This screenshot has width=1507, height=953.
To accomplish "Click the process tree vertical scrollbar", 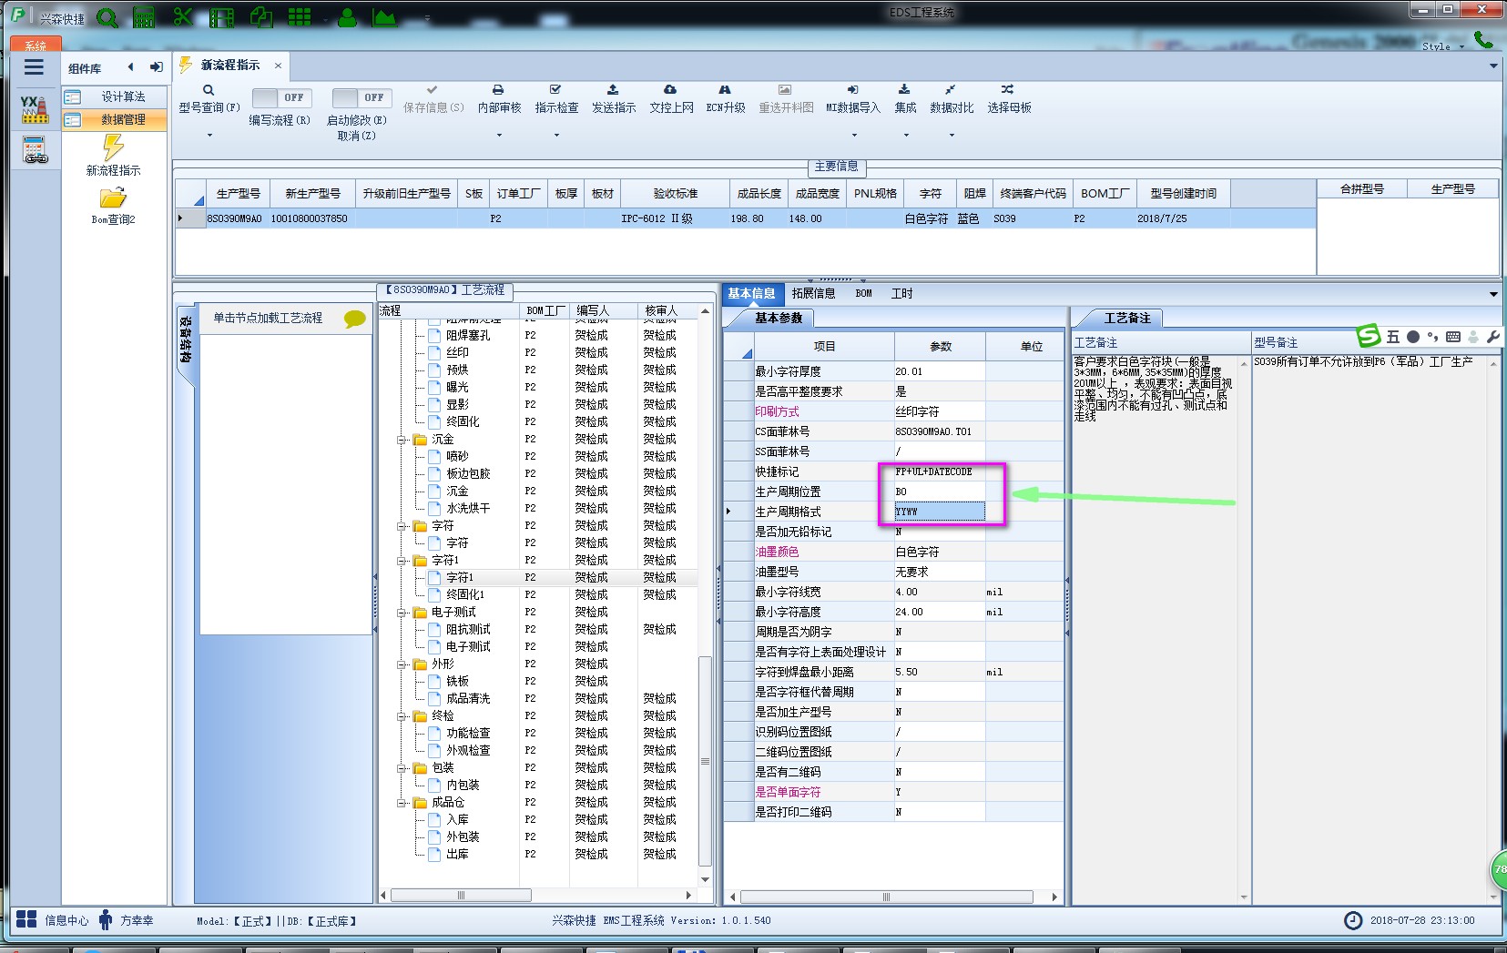I will pos(705,761).
